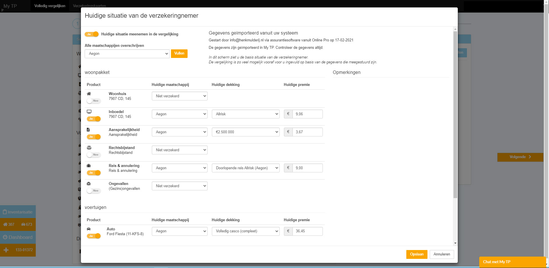The image size is (549, 268).
Task: Enable the Rechtsbijstand toggle
Action: (x=94, y=155)
